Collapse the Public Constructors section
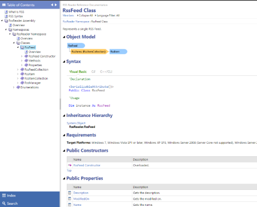Viewport: 257px width, 207px height. pos(64,151)
